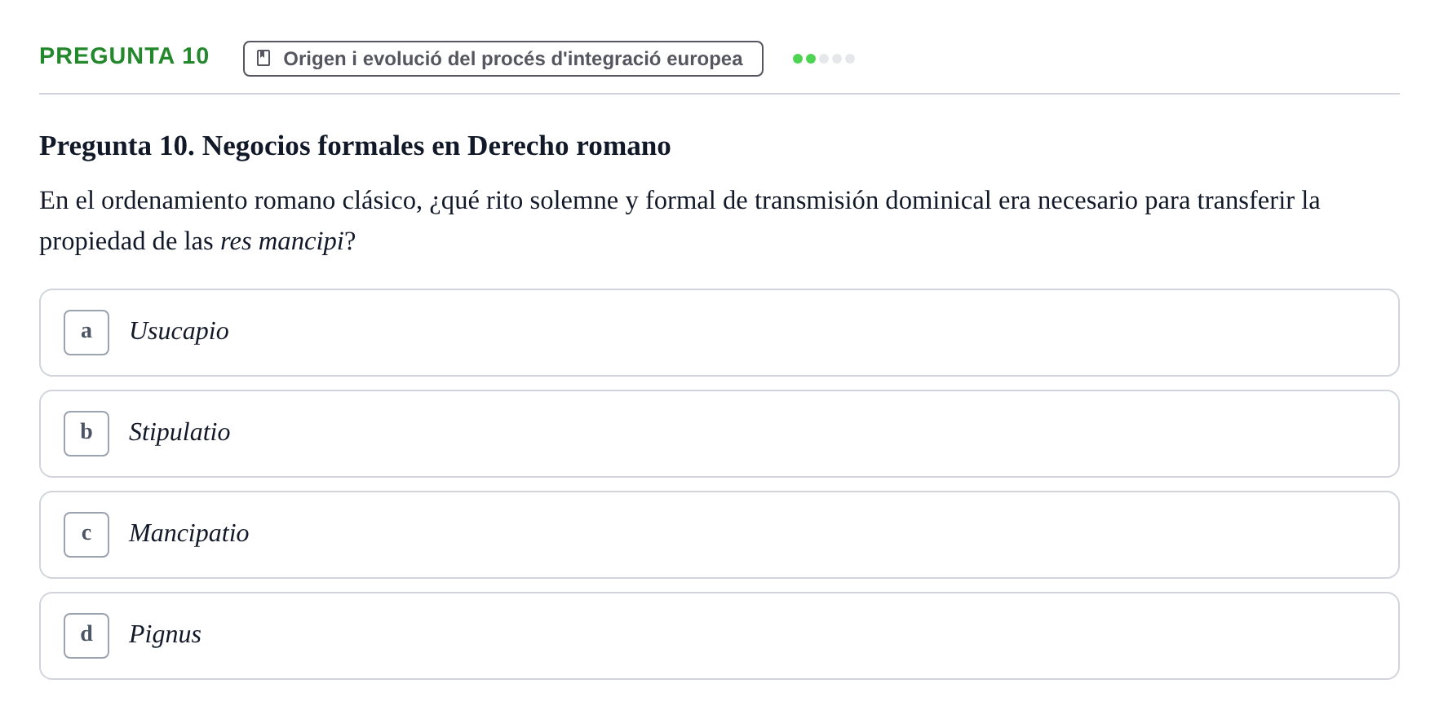Choose the Mancipatio answer text
Viewport: 1439px width, 719px height.
[x=189, y=533]
